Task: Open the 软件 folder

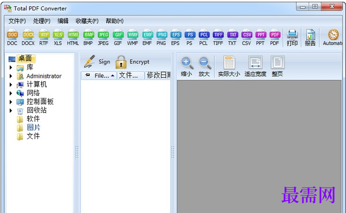Action: click(33, 119)
